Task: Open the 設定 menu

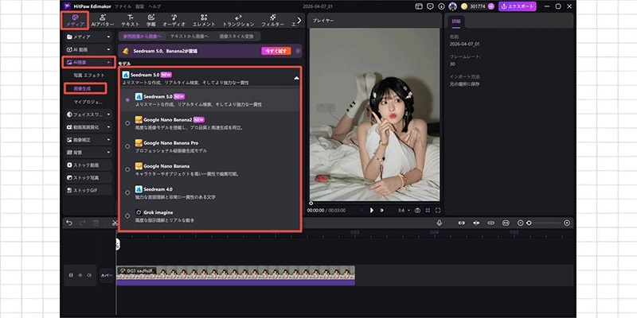Action: point(140,6)
